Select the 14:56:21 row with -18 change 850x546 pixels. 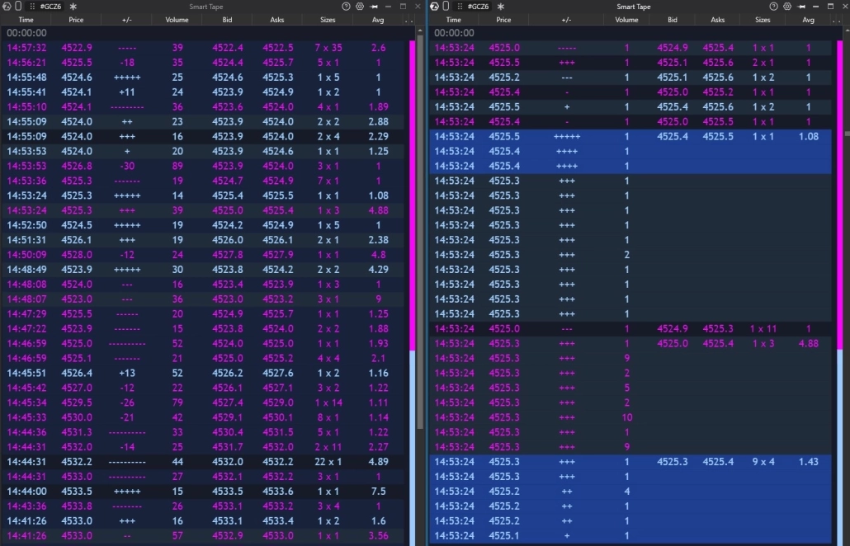click(x=203, y=63)
